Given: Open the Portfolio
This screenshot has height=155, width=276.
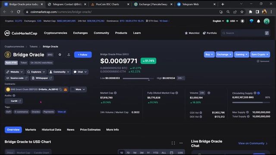Looking at the screenshot, I should click(x=210, y=33).
